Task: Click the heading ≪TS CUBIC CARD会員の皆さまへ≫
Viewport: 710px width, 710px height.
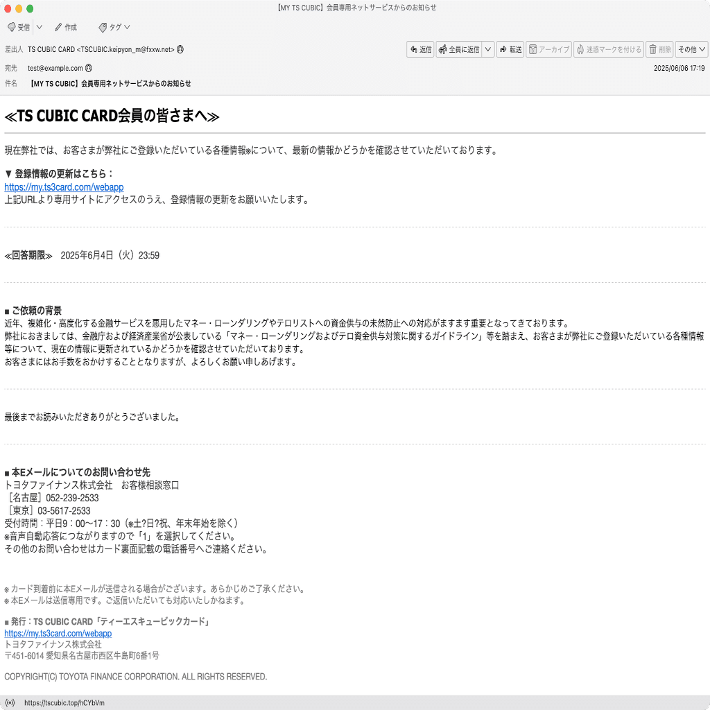Action: click(x=112, y=116)
